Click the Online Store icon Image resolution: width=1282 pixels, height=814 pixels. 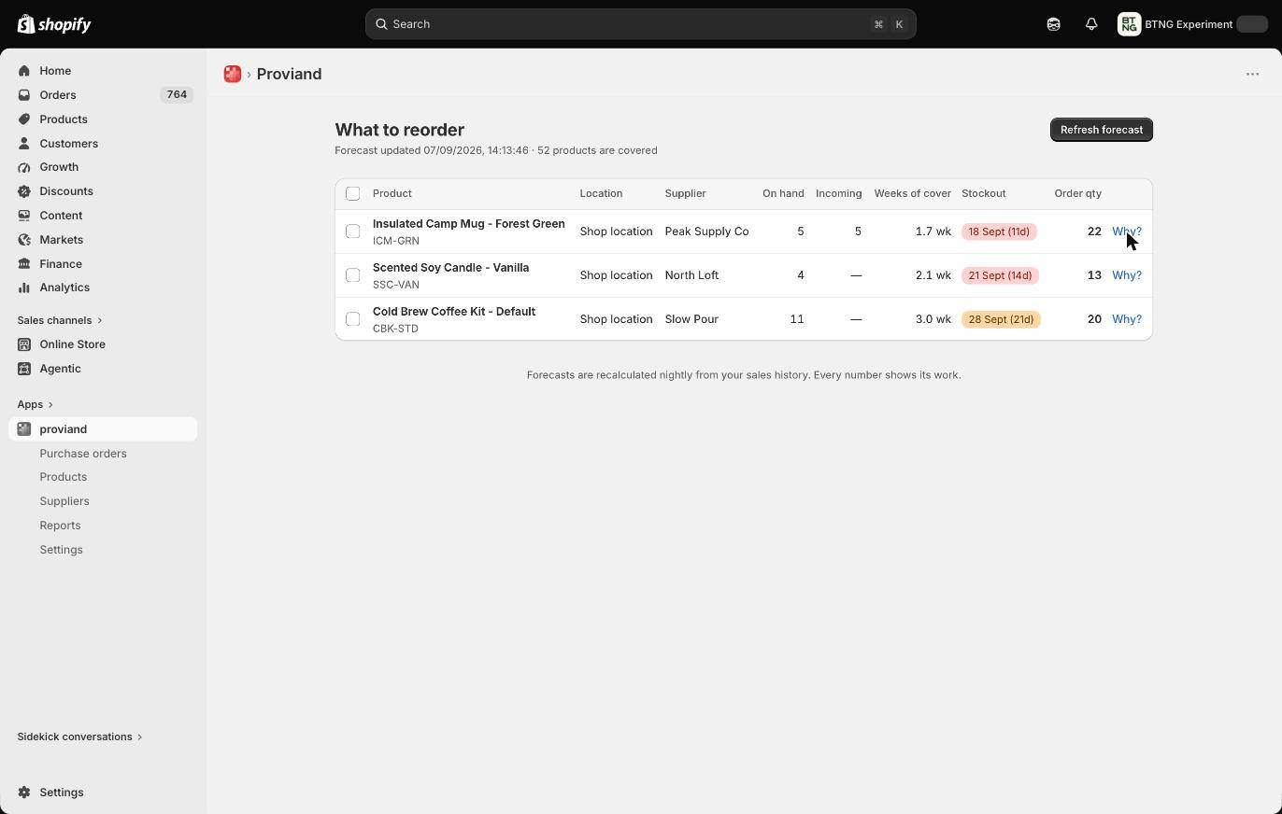coord(24,344)
